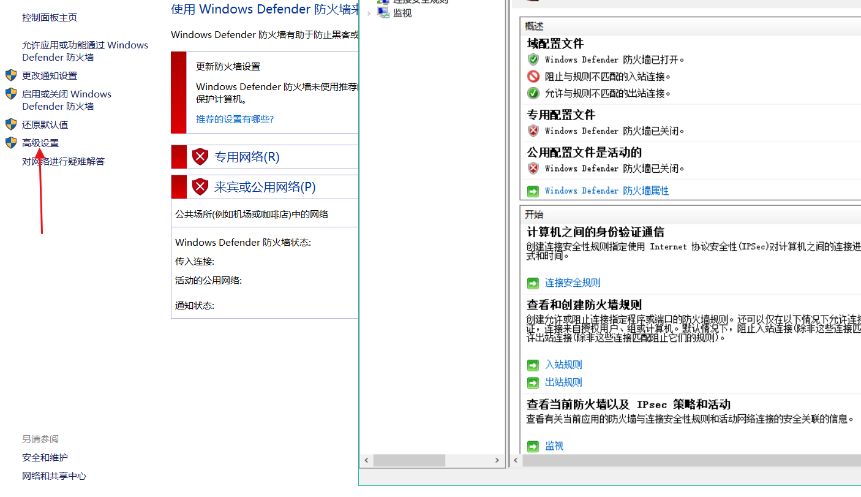Viewport: 861px width, 497px height.
Task: Open 启用或关闭 Windows Defender 防火墙 link
Action: pos(67,100)
